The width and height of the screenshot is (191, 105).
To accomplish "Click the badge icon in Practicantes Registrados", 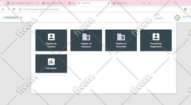I will [156, 36].
